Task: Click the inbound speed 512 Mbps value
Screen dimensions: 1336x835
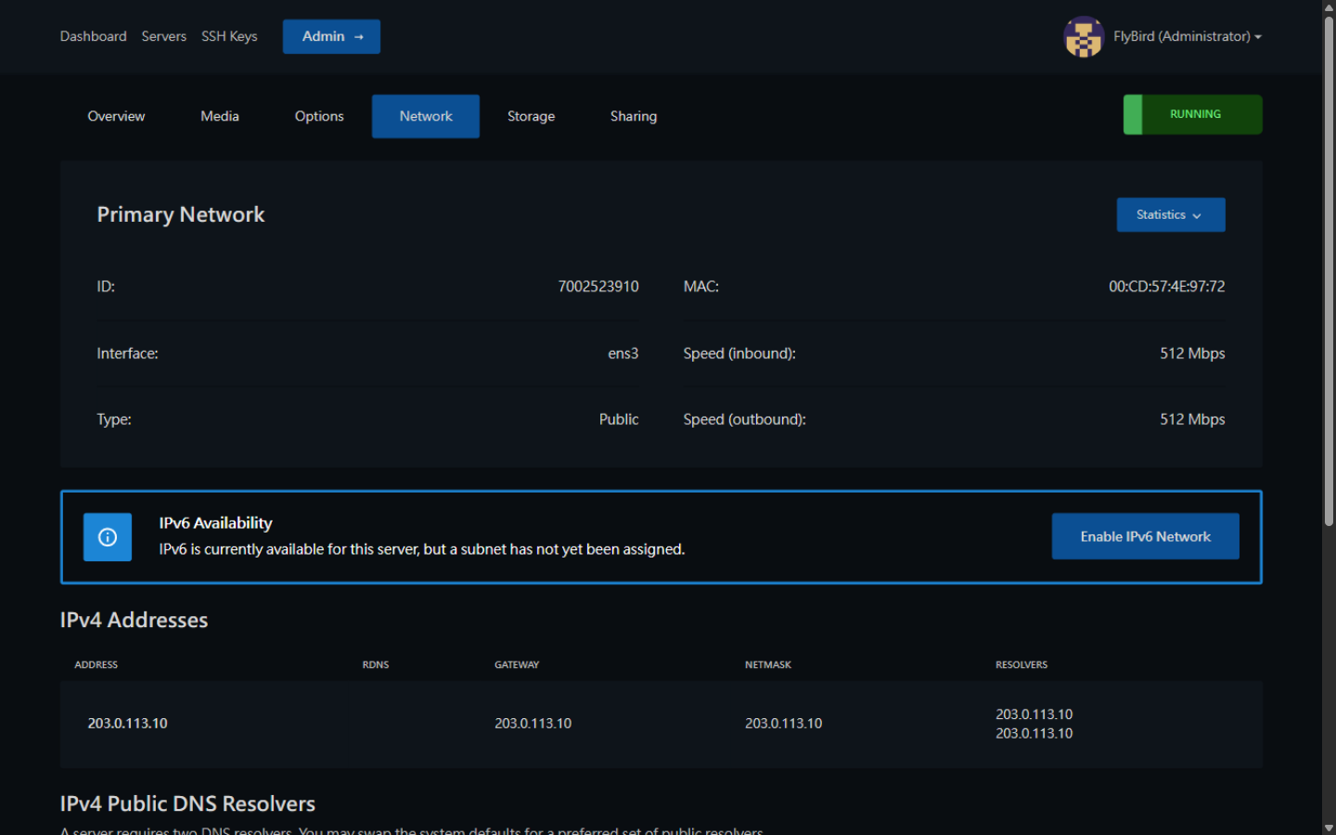Action: [x=1192, y=353]
